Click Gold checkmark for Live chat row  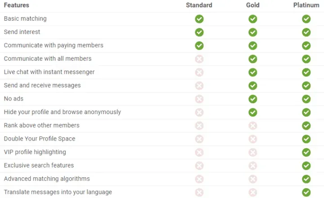click(253, 72)
